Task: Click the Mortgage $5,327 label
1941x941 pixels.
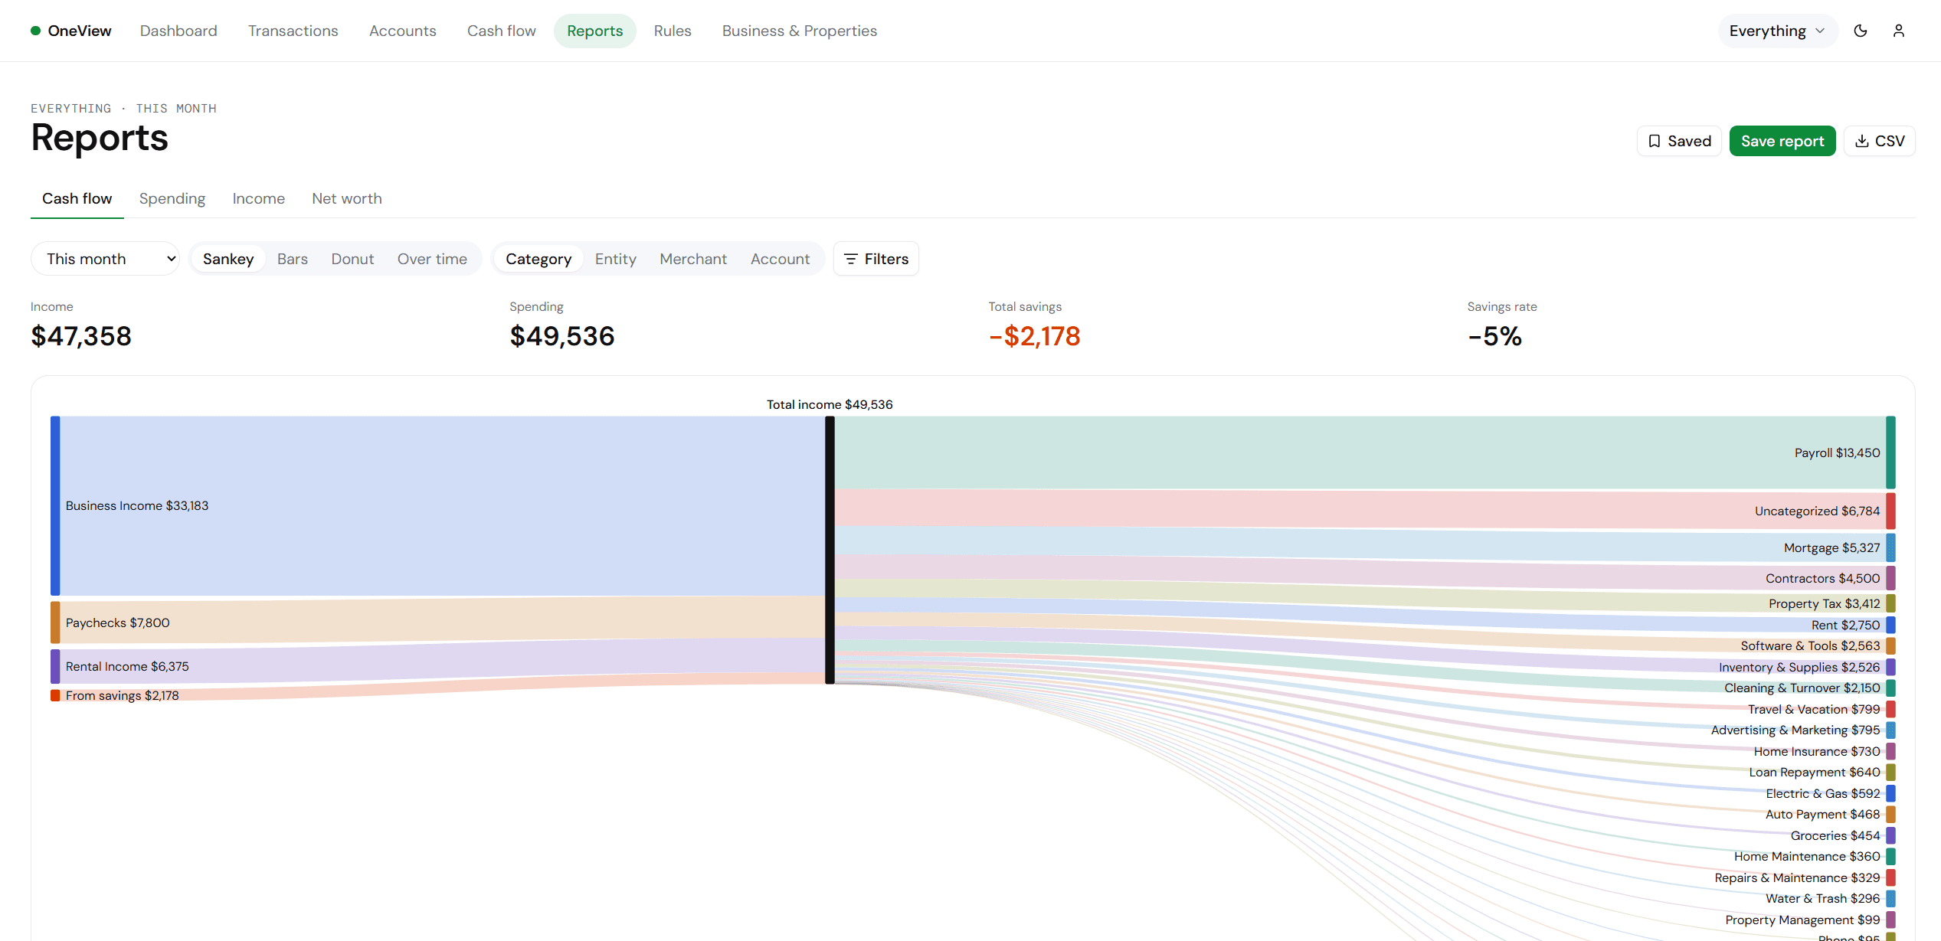Action: pos(1831,547)
